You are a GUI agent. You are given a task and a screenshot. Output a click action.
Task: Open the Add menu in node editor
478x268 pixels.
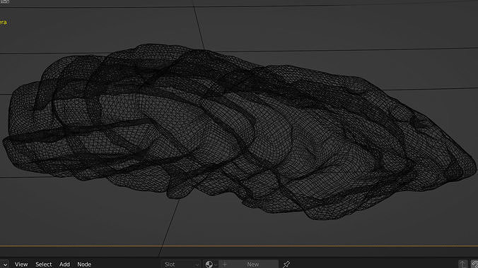pyautogui.click(x=64, y=264)
